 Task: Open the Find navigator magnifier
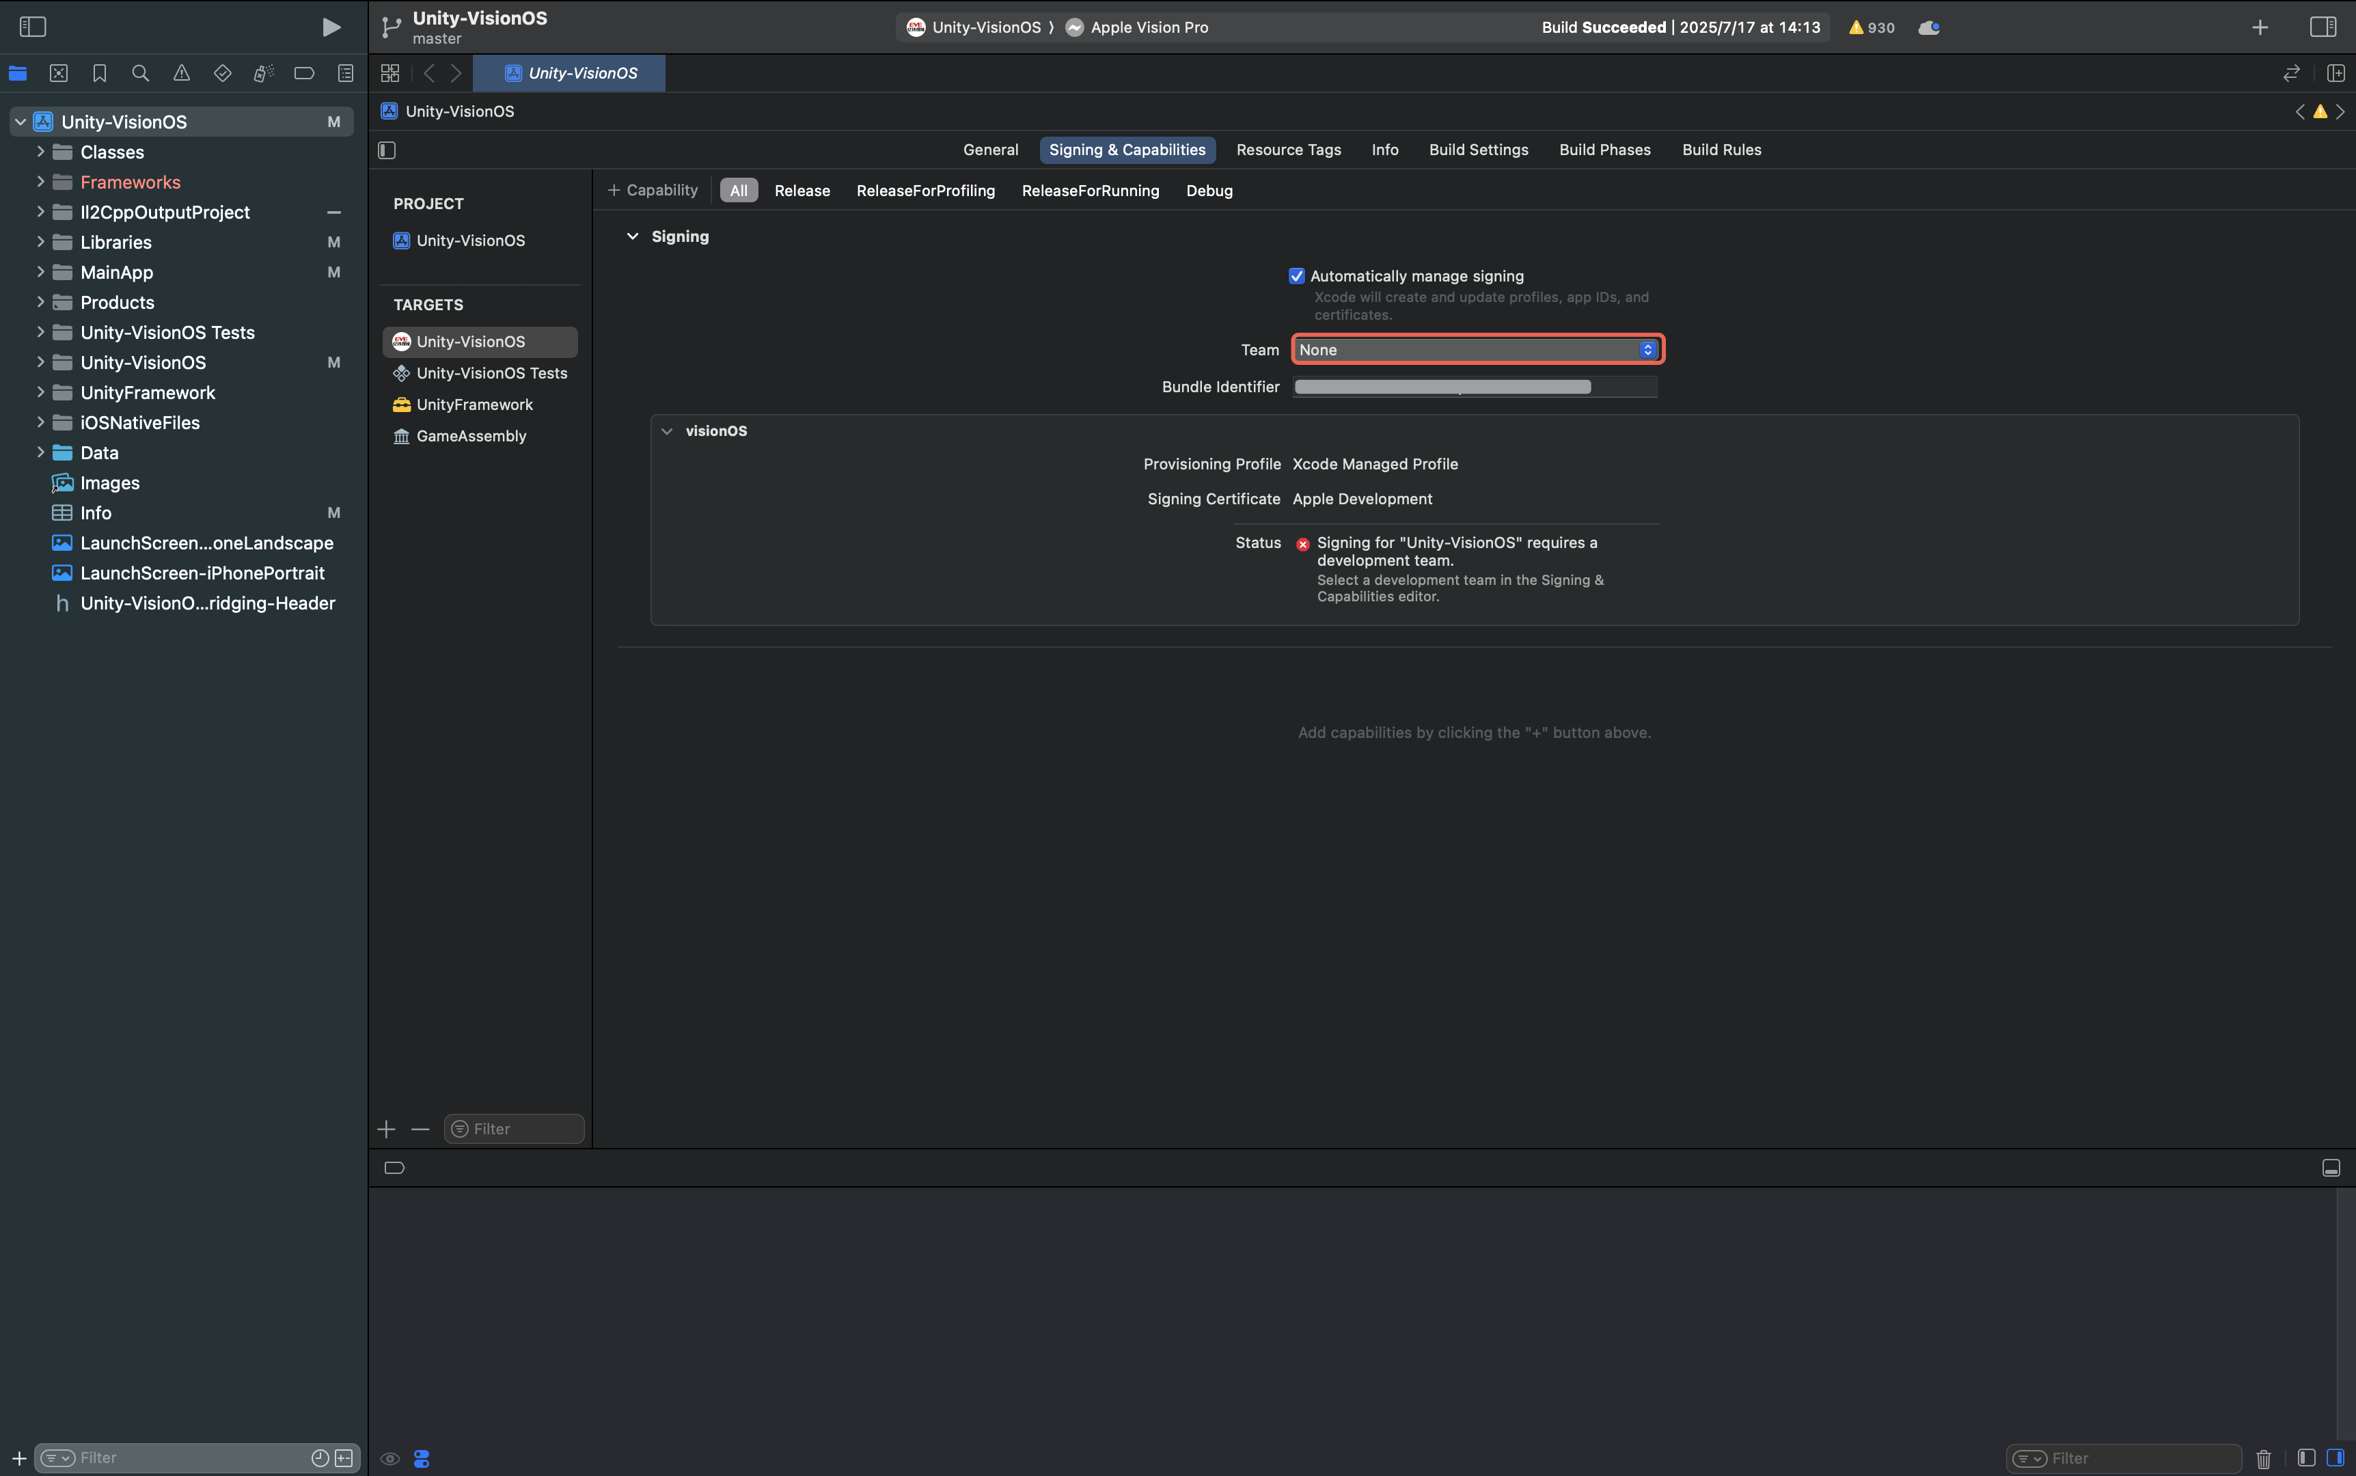pyautogui.click(x=141, y=73)
